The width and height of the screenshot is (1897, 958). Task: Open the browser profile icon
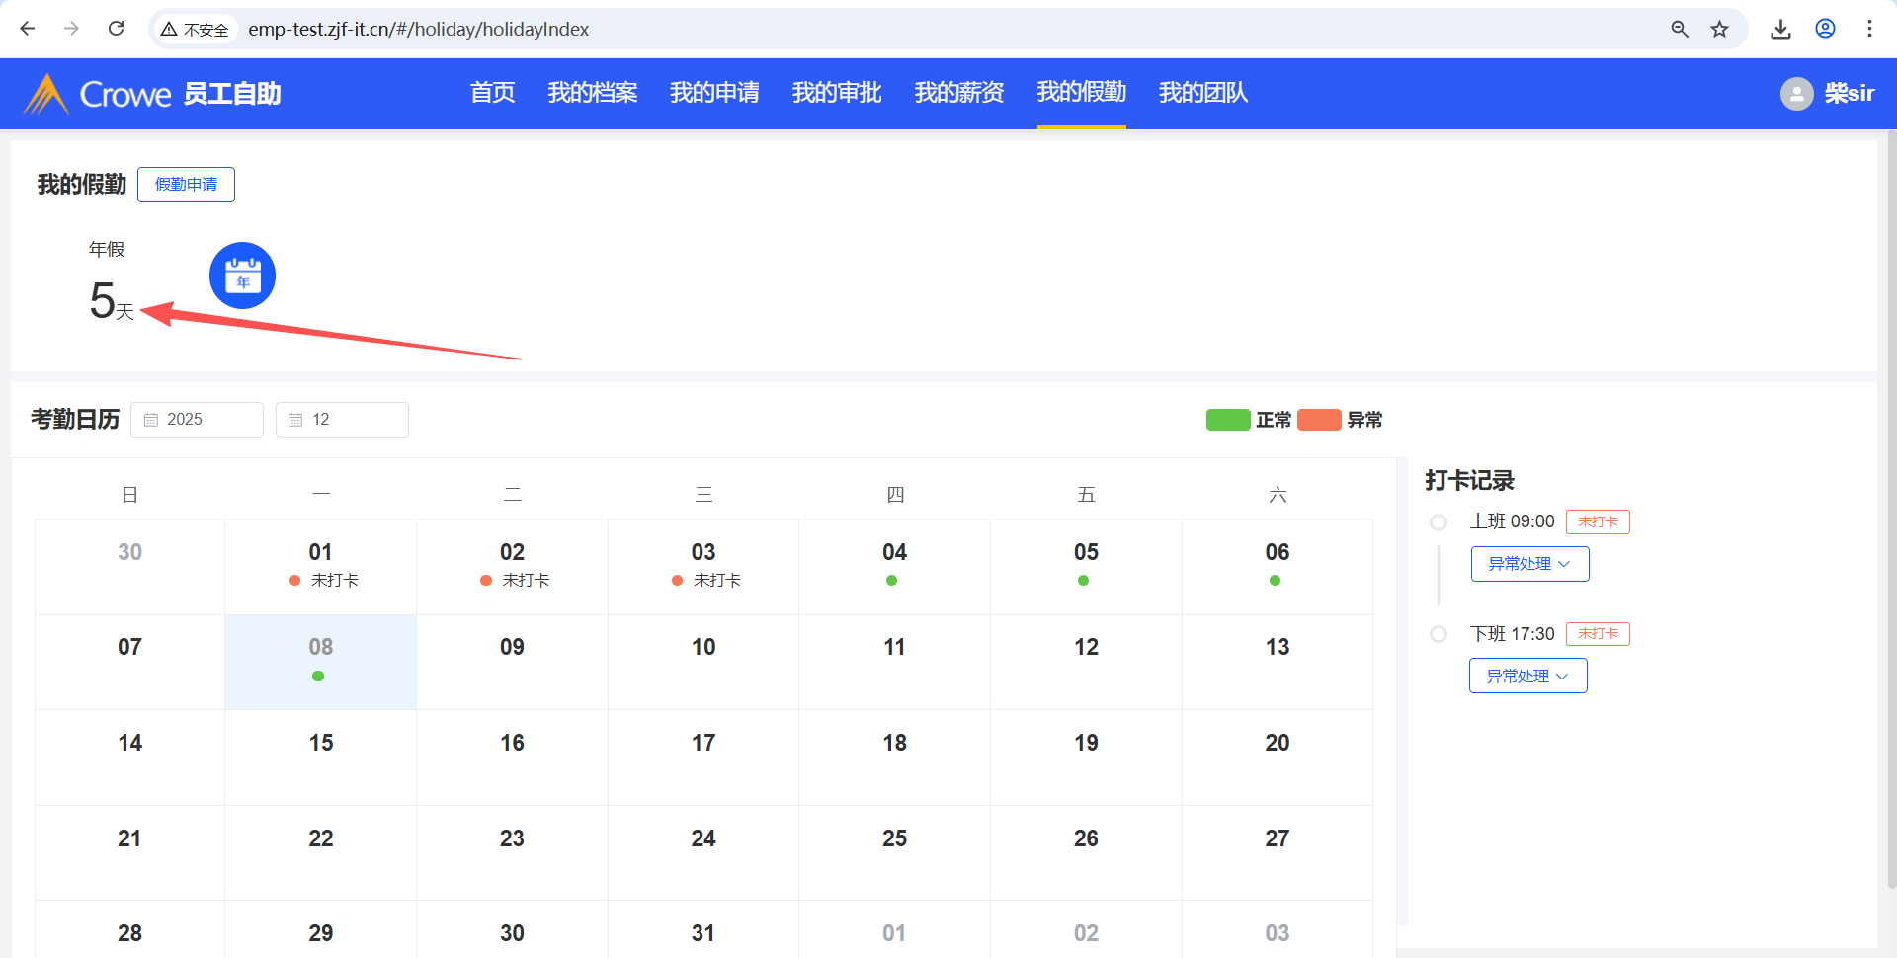click(1825, 29)
